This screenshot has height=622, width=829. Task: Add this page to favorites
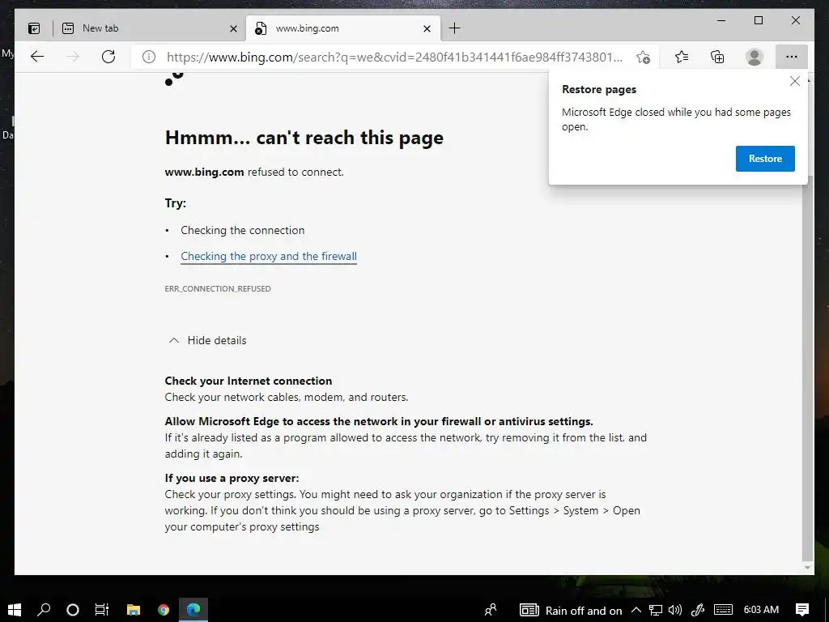coord(643,57)
